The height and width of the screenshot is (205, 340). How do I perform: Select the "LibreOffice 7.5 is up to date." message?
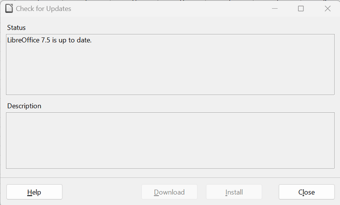tap(49, 40)
